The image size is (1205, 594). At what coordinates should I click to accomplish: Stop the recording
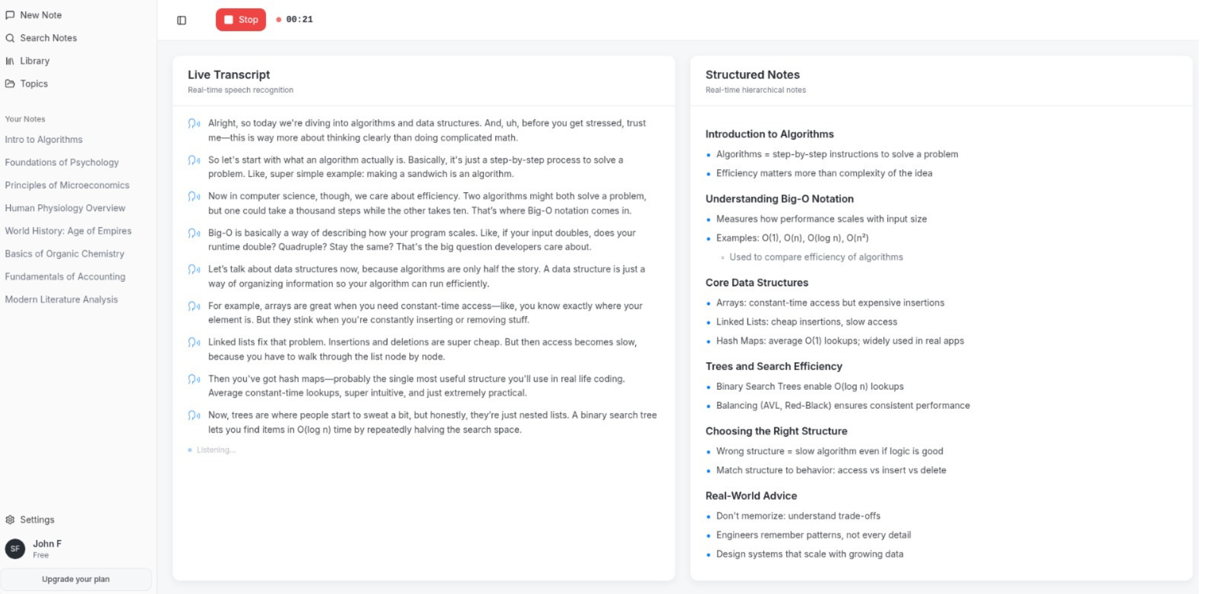point(241,20)
